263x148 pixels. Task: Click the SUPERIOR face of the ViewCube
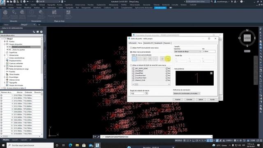(247, 38)
